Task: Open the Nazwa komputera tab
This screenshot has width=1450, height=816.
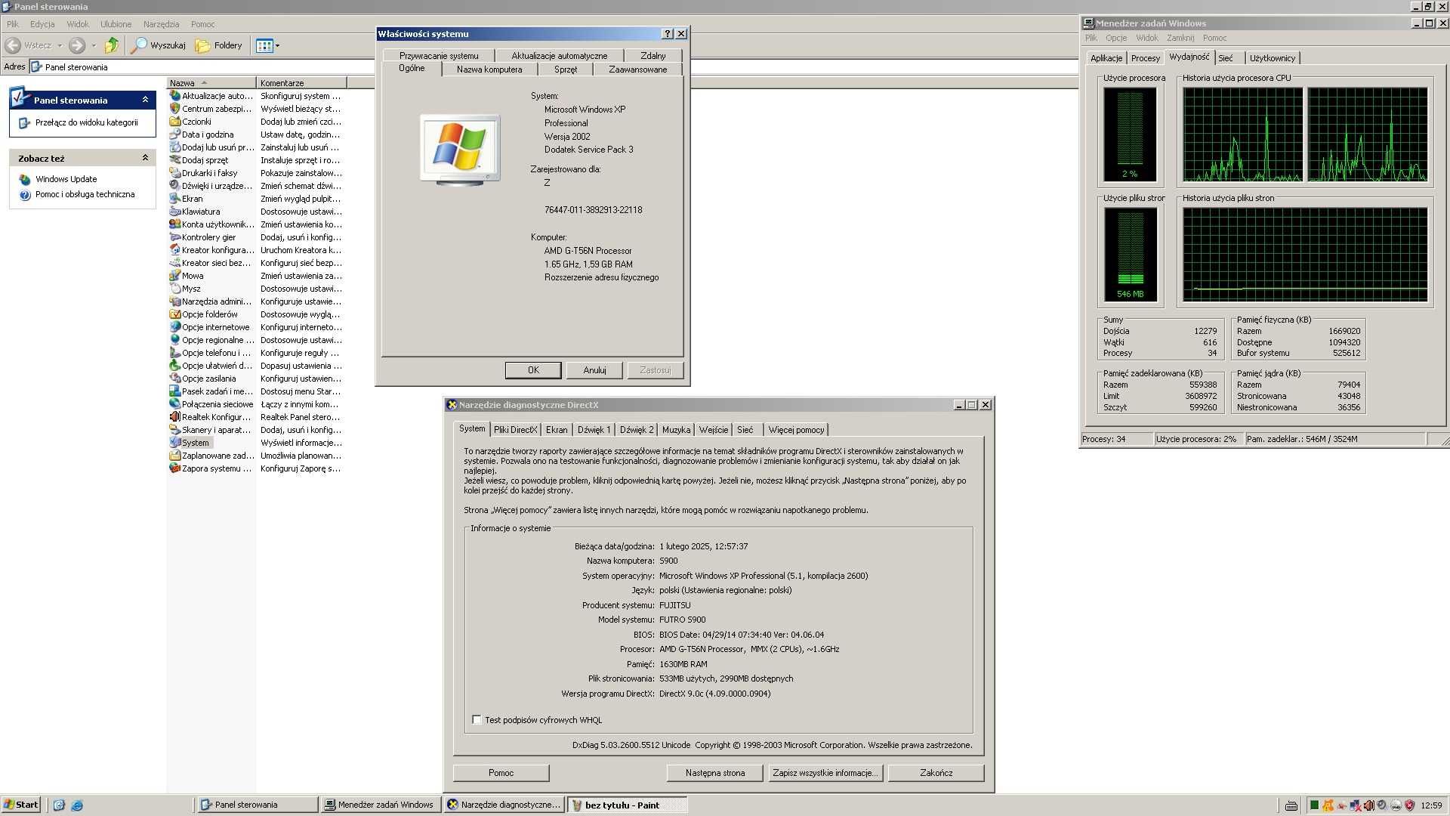Action: click(489, 70)
